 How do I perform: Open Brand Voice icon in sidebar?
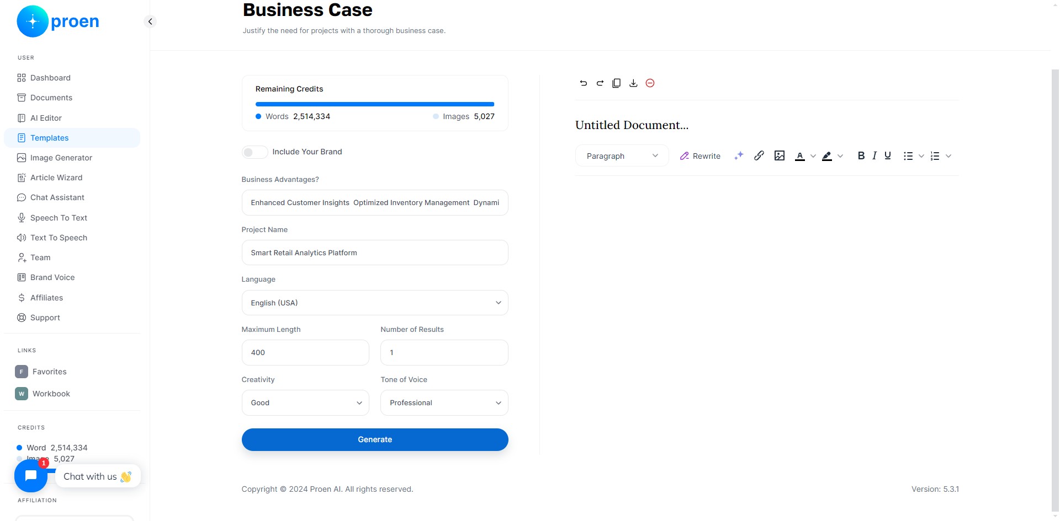click(x=22, y=277)
